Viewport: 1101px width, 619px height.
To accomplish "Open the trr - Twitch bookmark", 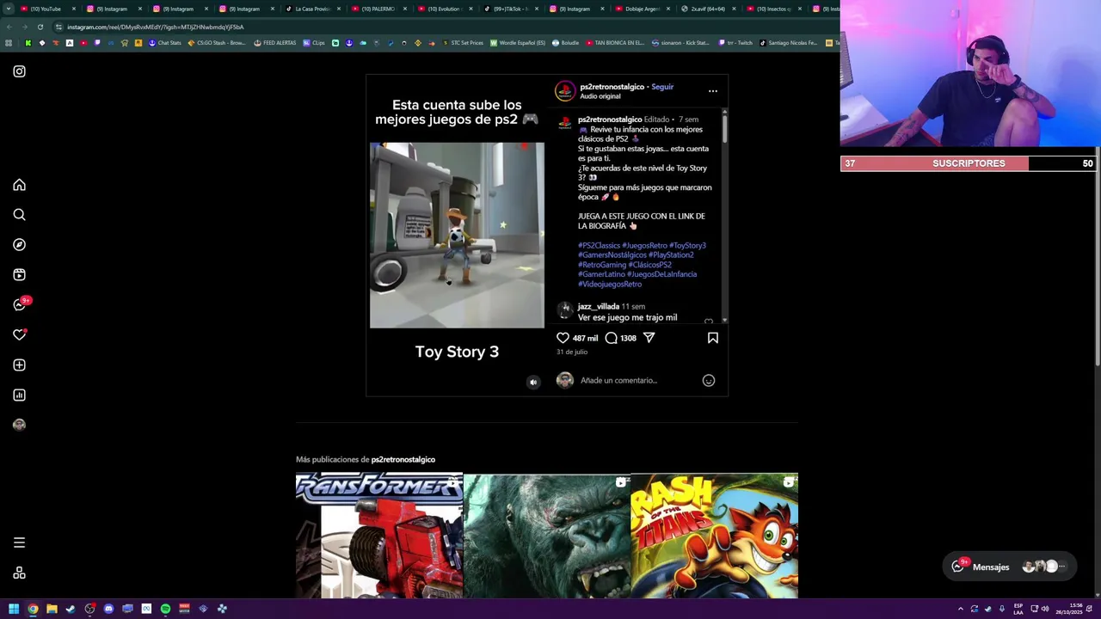I will tap(735, 43).
